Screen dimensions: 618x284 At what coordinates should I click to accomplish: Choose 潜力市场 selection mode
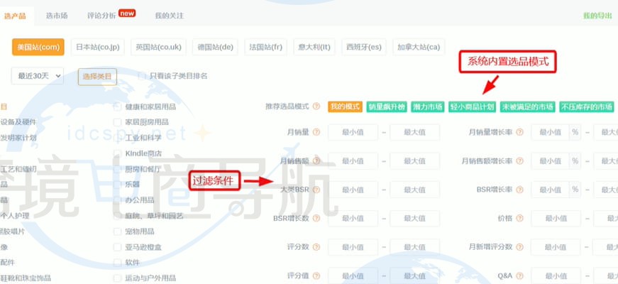(428, 106)
